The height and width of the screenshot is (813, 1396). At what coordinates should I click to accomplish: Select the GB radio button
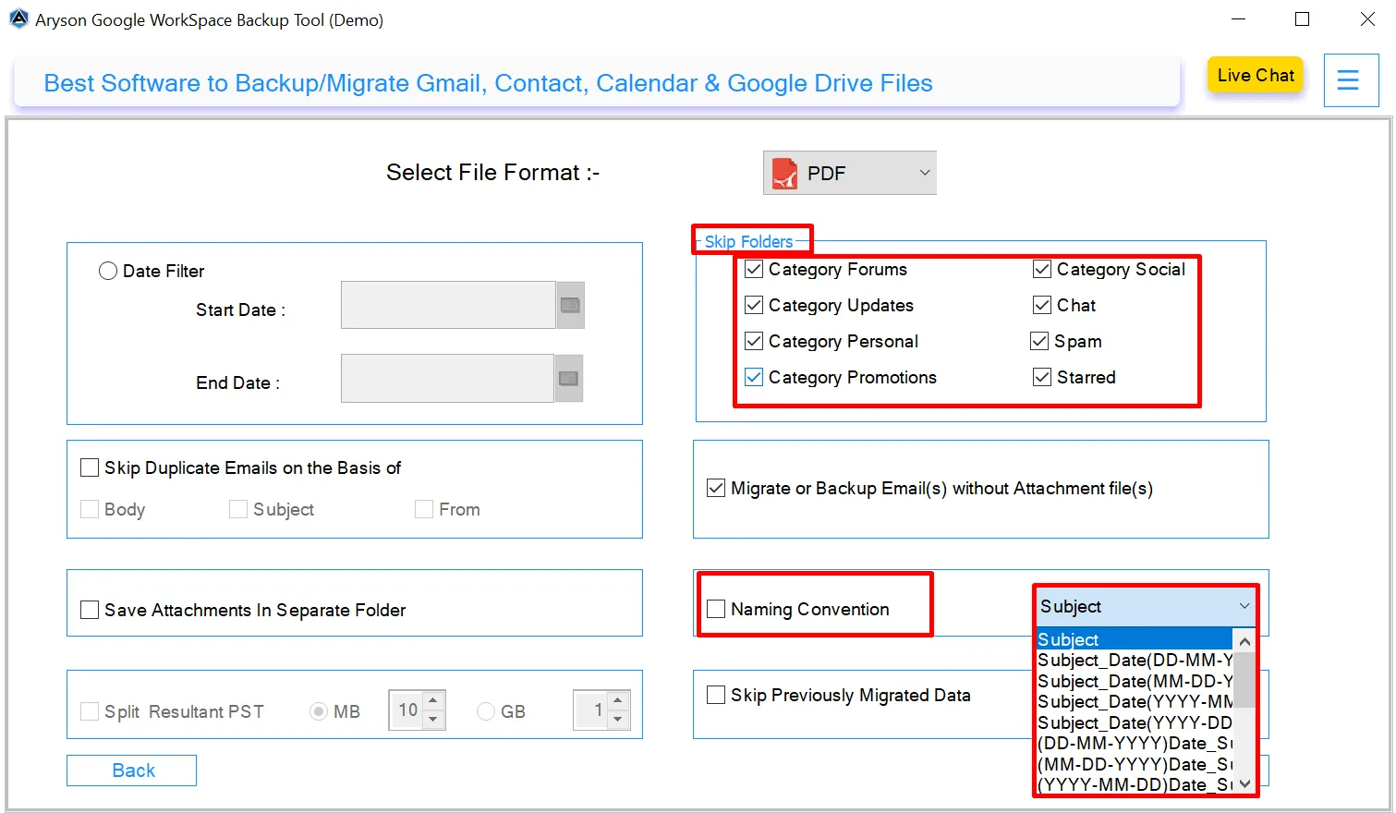coord(486,711)
